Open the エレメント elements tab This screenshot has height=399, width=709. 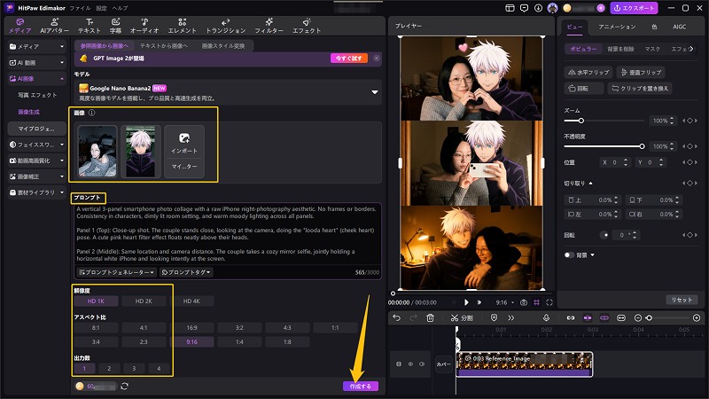click(x=183, y=26)
